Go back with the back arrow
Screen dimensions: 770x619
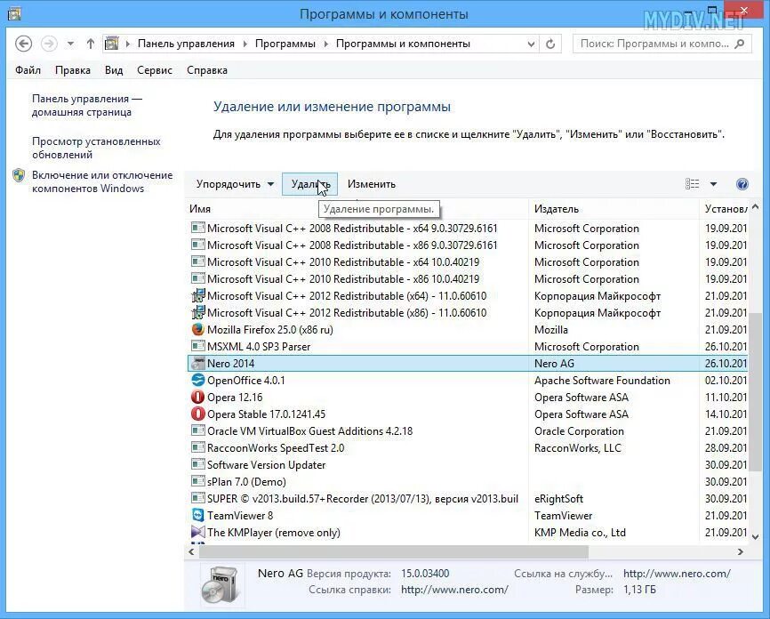click(x=24, y=44)
